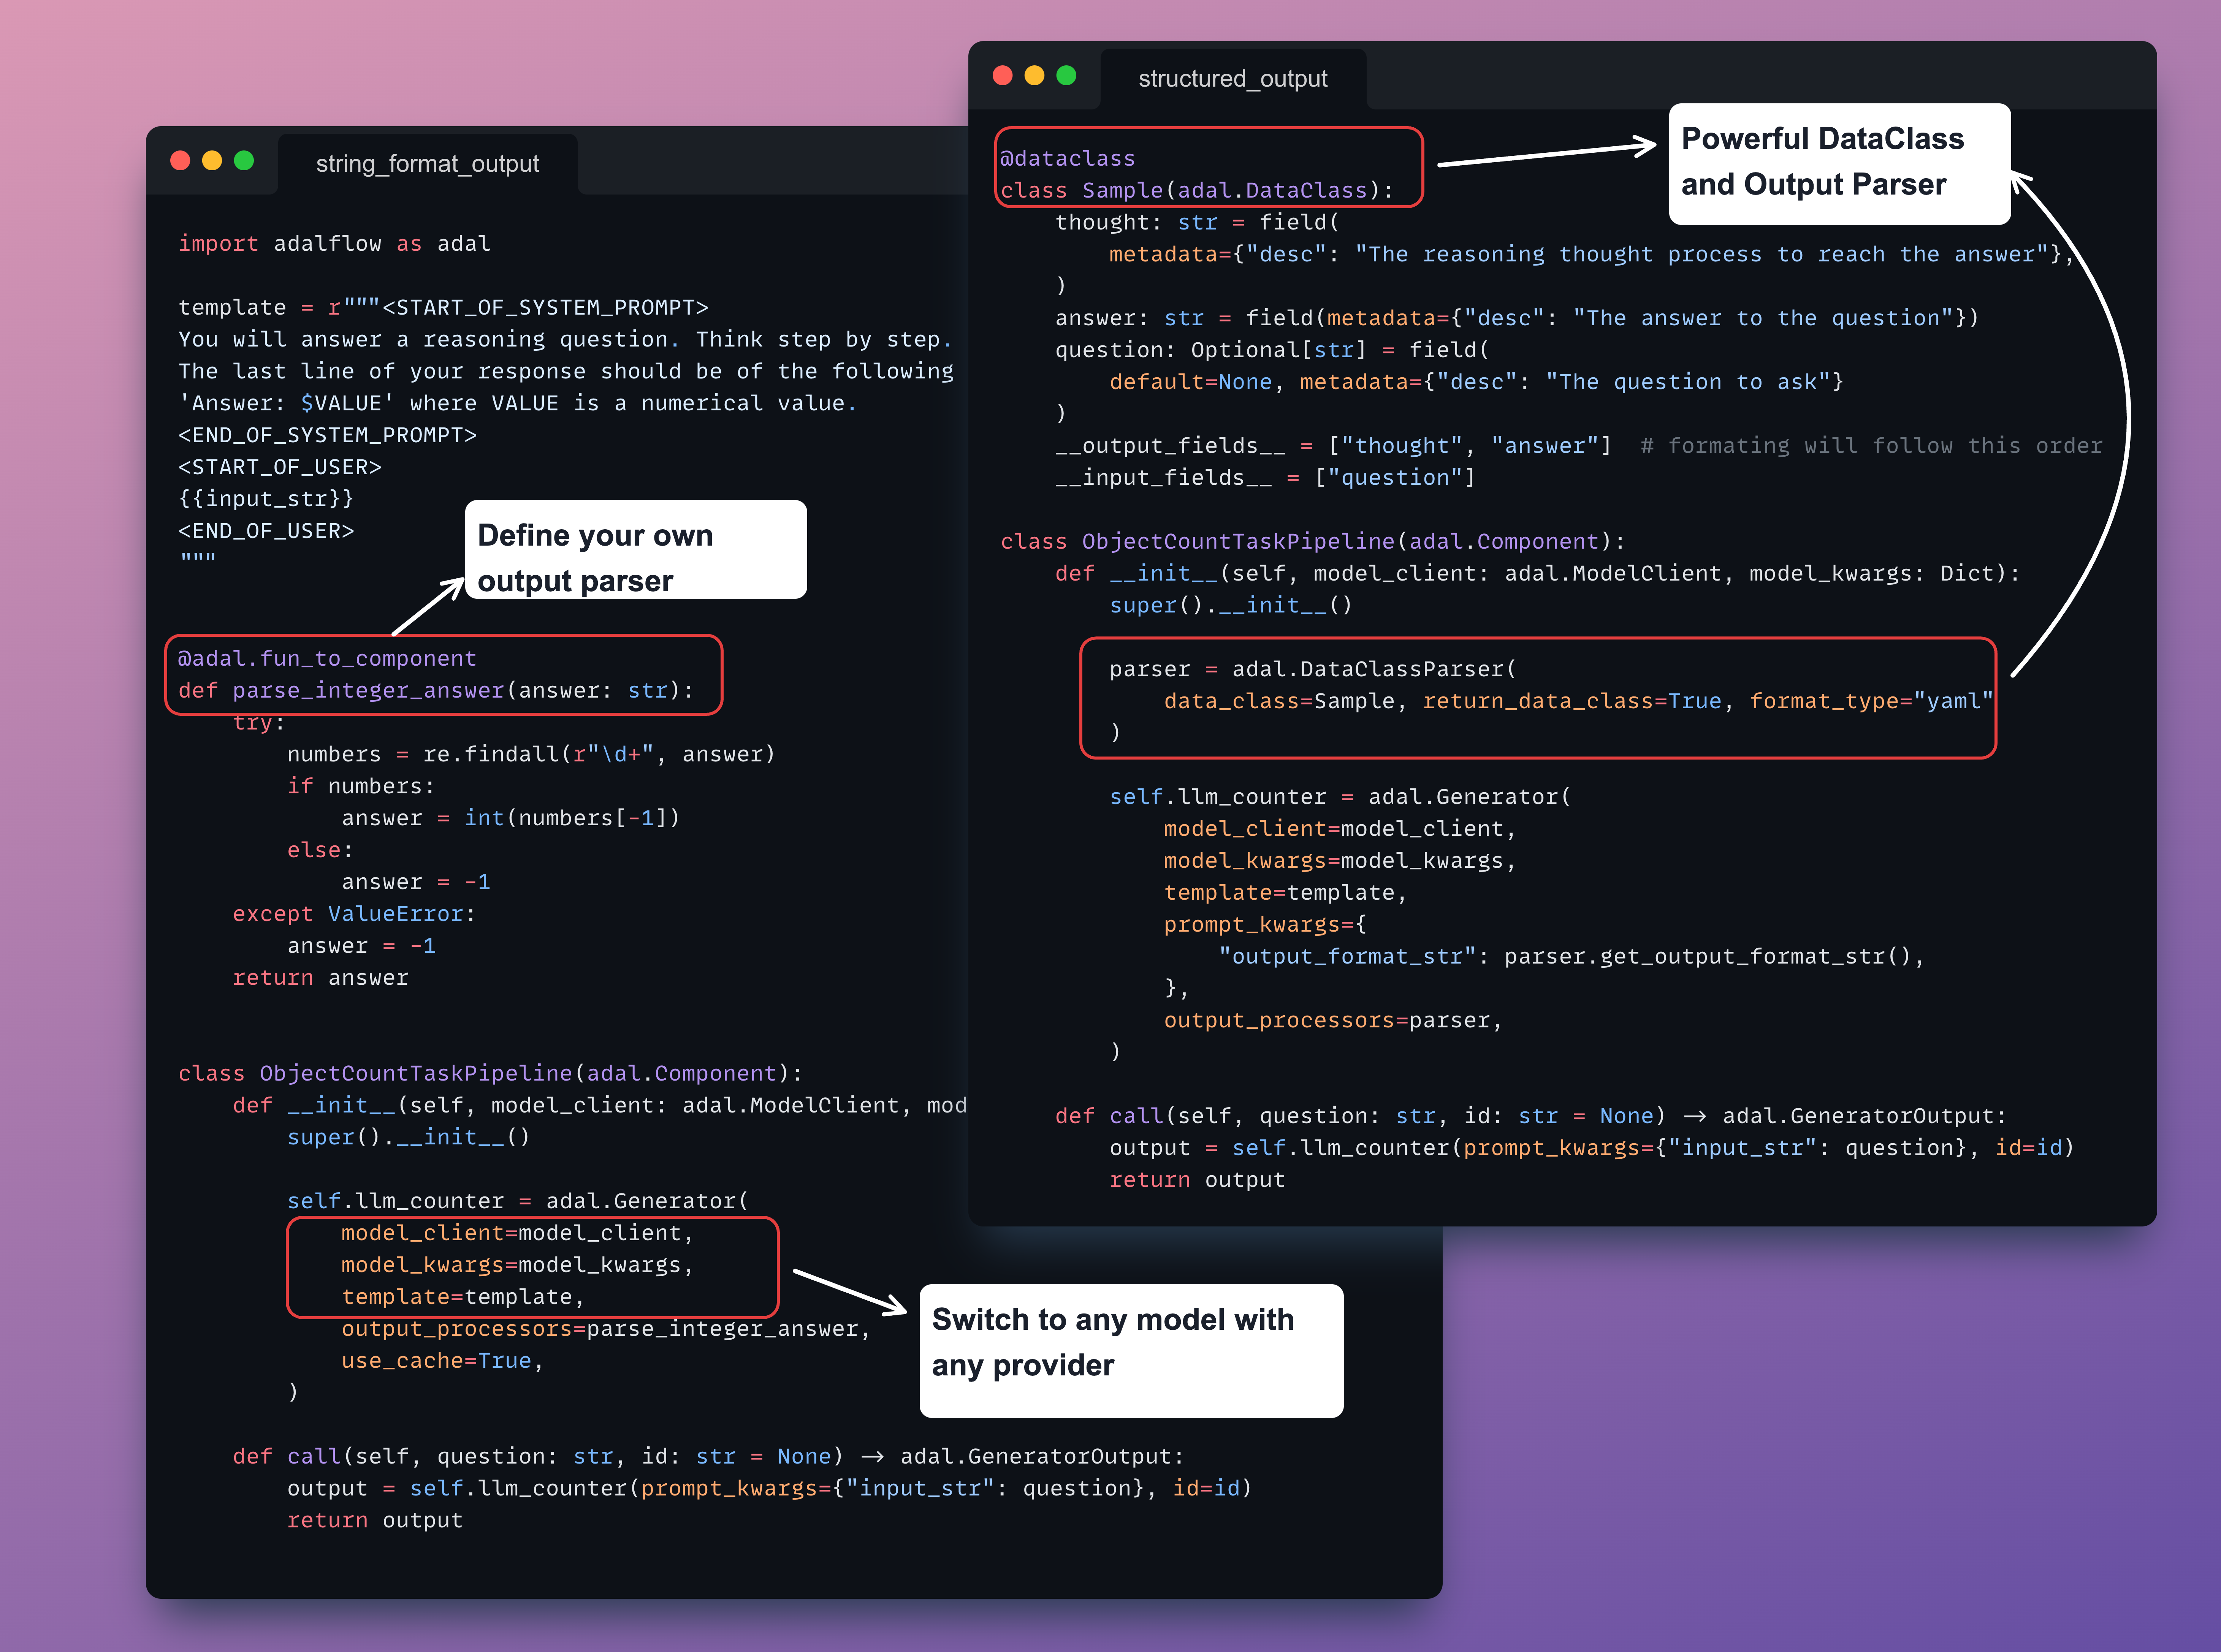Click 'import adalflow as adal' line
The width and height of the screenshot is (2221, 1652).
click(x=334, y=244)
